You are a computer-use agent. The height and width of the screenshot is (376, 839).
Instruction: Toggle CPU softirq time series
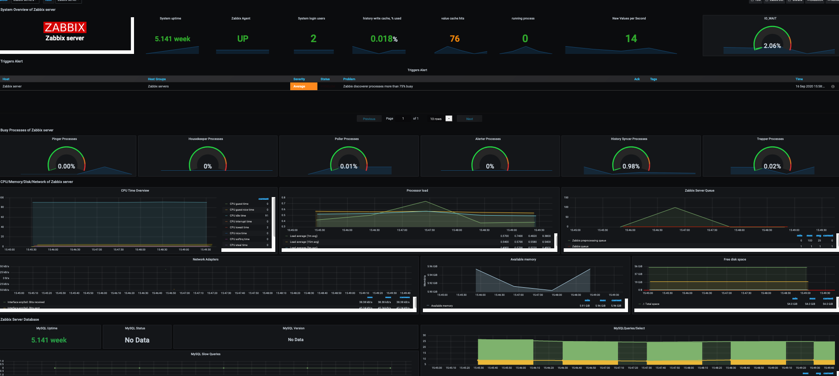[x=240, y=239]
